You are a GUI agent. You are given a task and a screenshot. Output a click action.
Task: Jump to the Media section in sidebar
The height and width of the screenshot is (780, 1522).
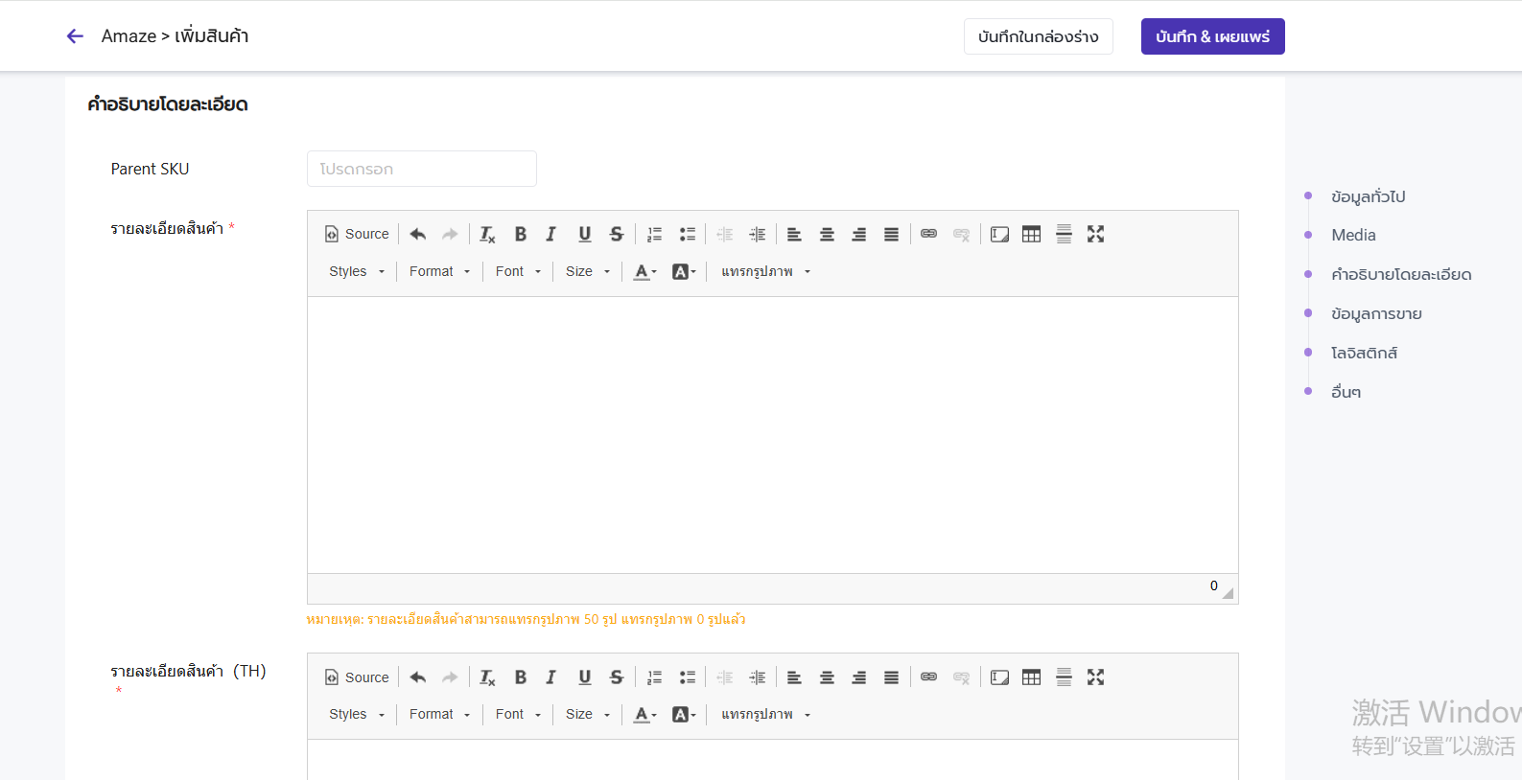[x=1353, y=236]
